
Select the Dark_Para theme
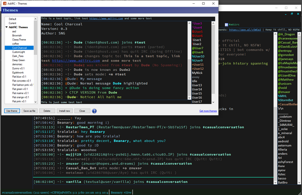tap(18, 56)
